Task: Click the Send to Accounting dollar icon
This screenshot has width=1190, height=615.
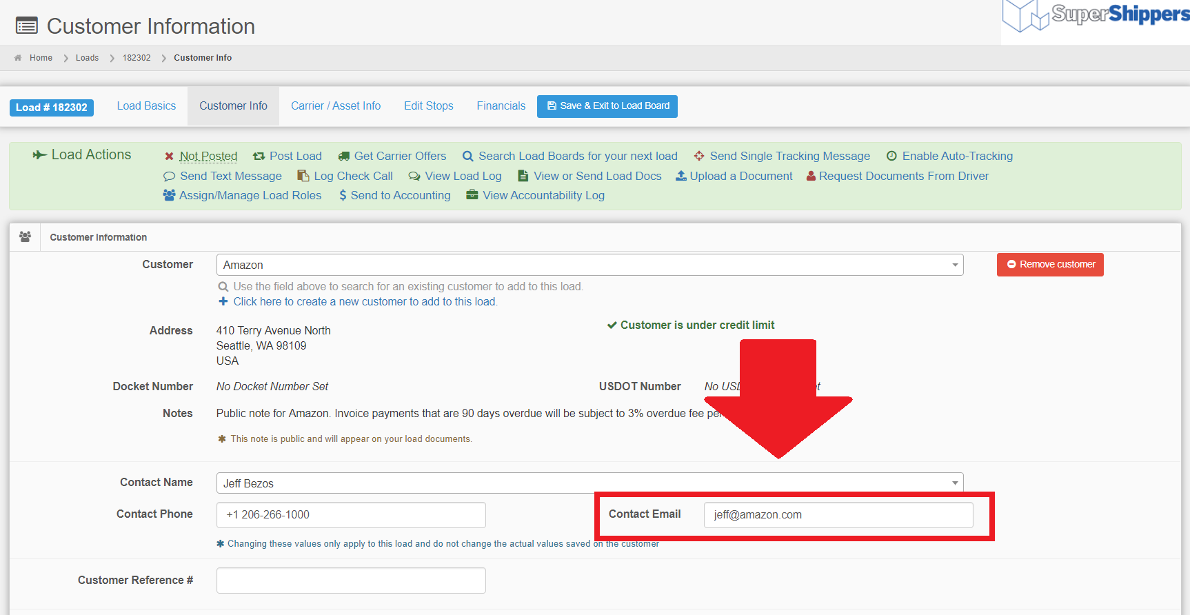Action: [343, 196]
